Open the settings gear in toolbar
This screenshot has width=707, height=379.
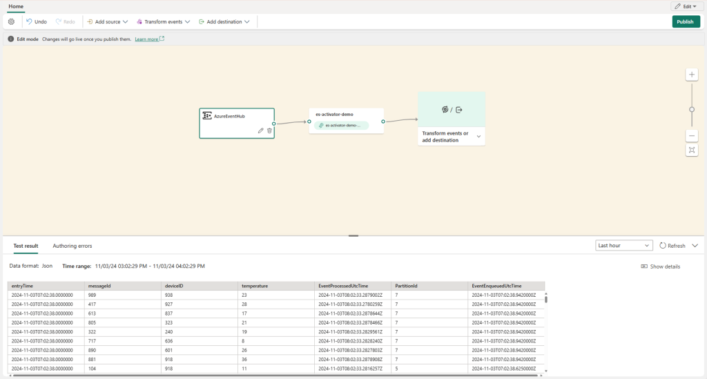[x=11, y=21]
